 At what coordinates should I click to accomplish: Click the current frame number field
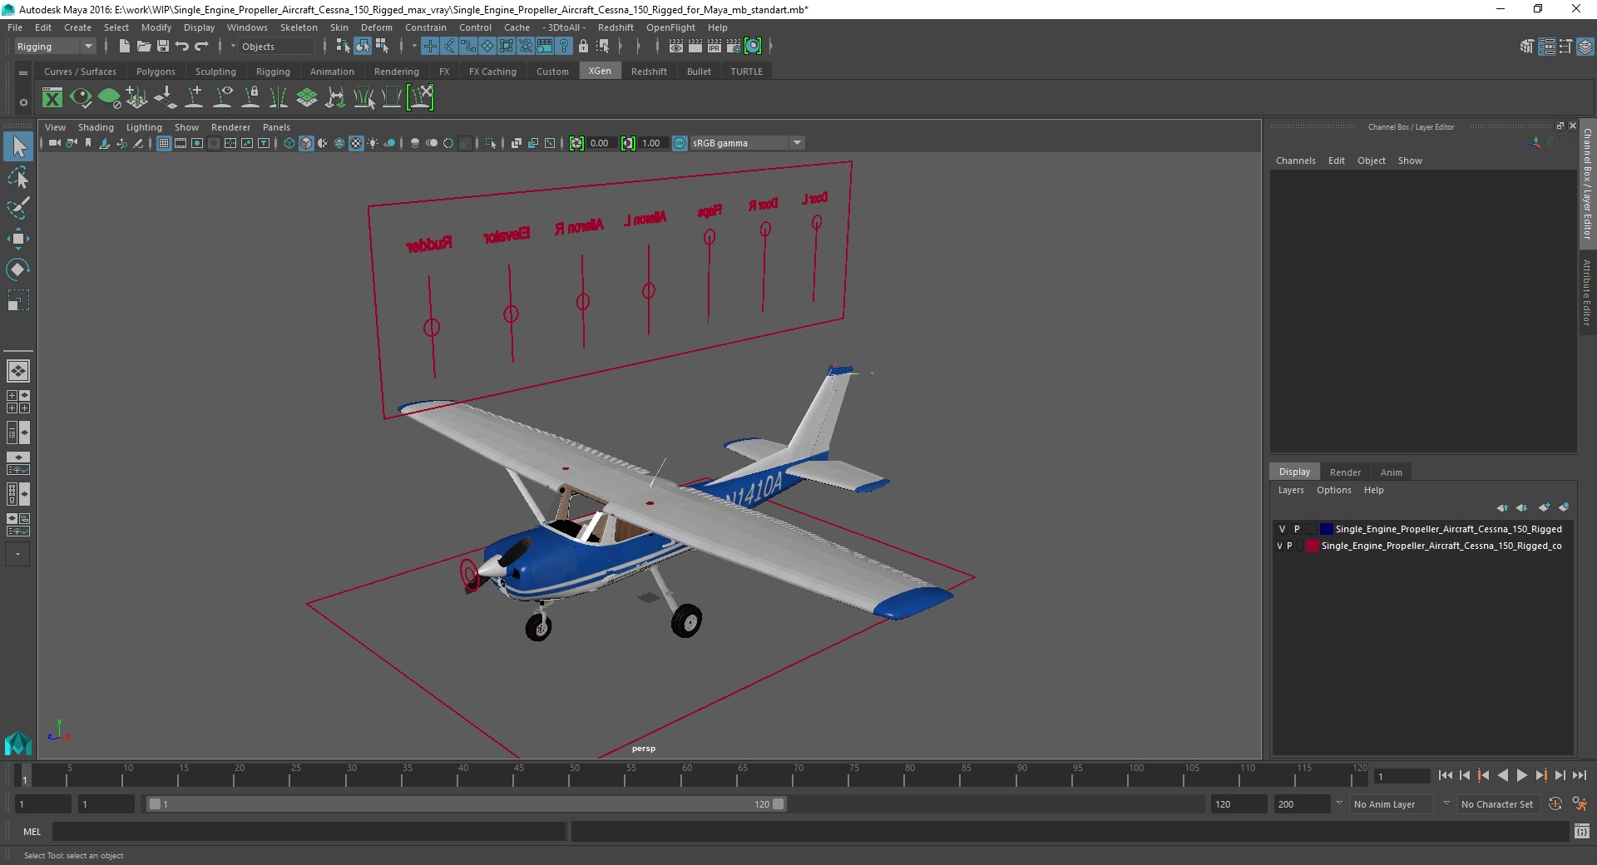pyautogui.click(x=1402, y=776)
